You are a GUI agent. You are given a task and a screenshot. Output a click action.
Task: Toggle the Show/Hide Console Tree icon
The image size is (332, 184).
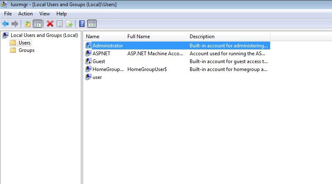point(38,24)
